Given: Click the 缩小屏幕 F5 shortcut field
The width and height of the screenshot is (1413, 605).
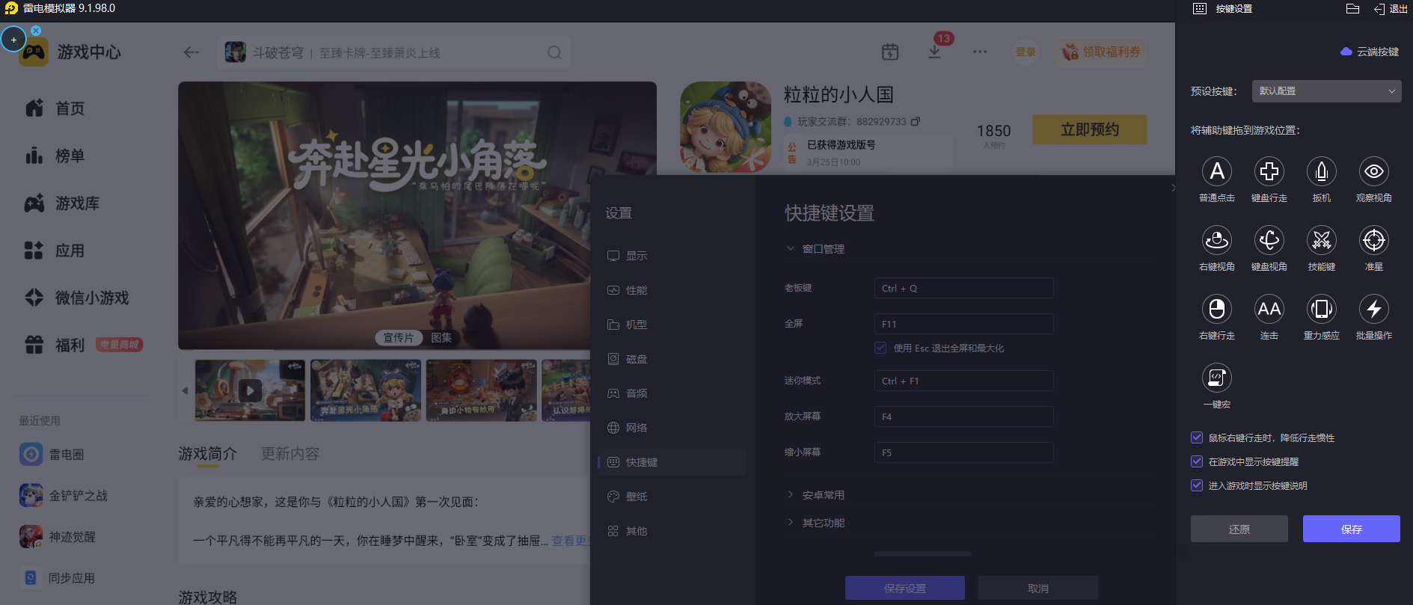Looking at the screenshot, I should point(963,452).
